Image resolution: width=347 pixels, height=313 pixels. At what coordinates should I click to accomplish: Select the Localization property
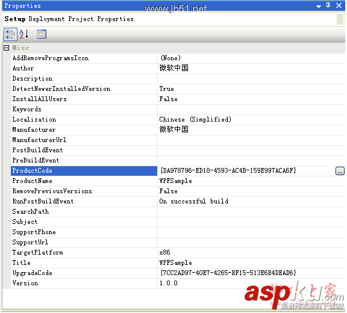(x=84, y=120)
